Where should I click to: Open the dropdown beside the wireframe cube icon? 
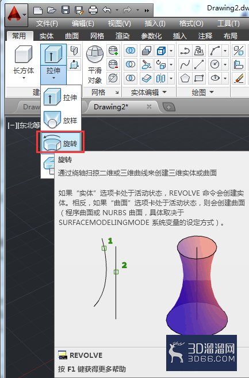(x=171, y=51)
